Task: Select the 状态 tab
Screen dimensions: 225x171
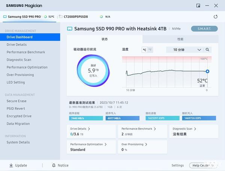Action: pos(105,39)
